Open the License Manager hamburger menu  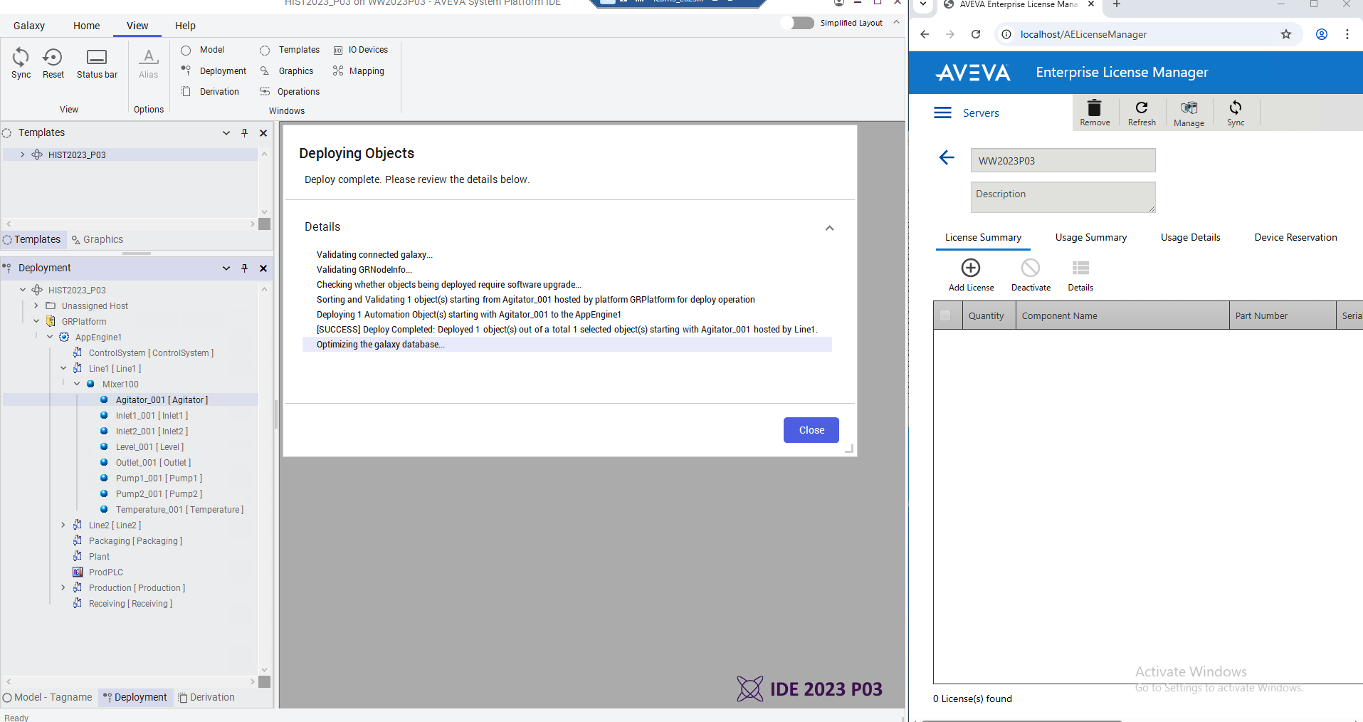pyautogui.click(x=942, y=113)
